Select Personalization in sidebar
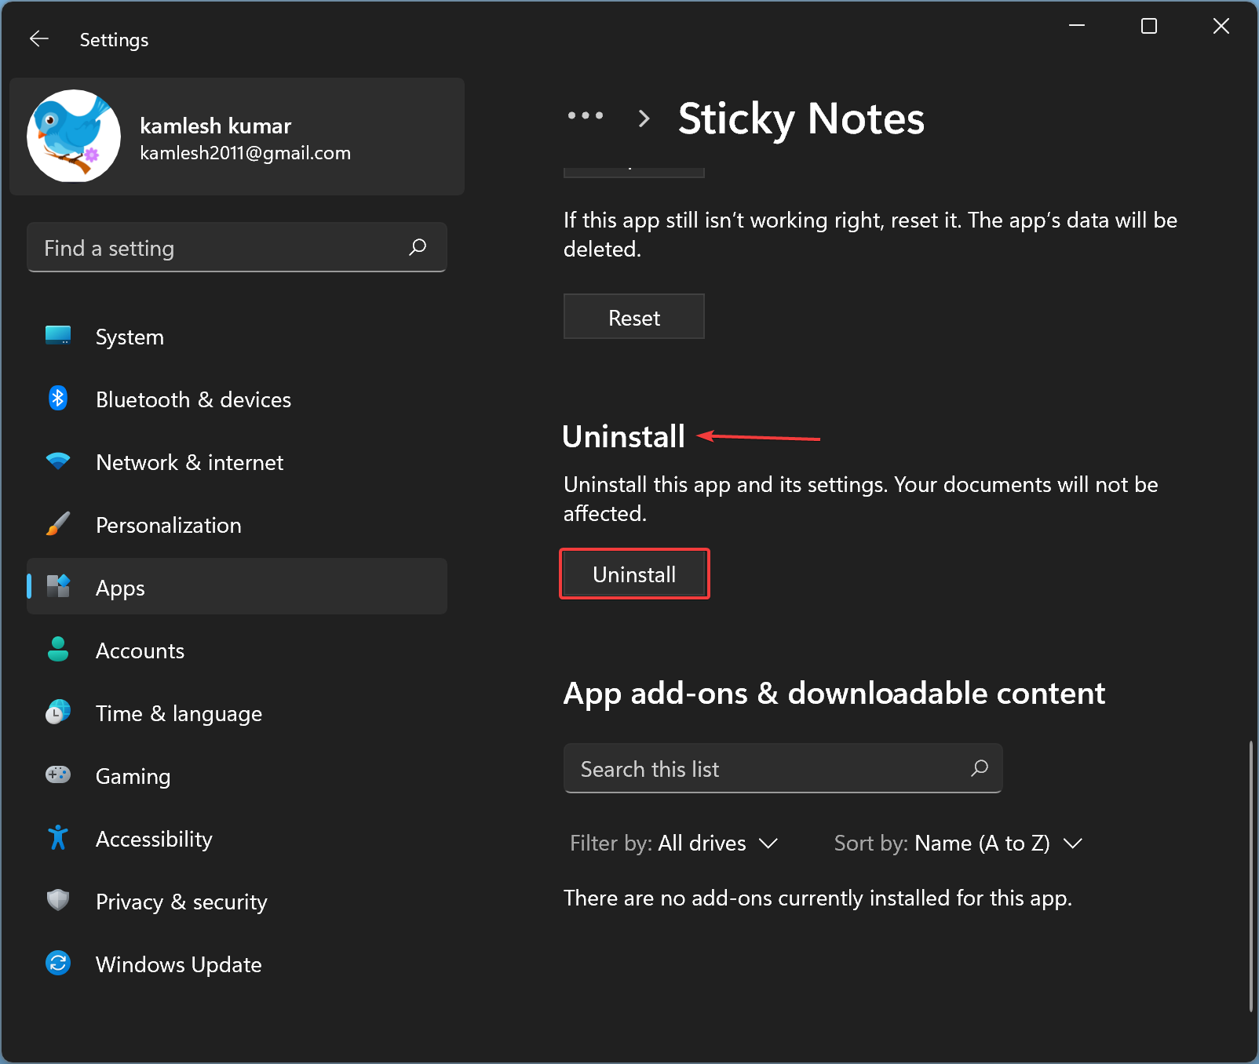The height and width of the screenshot is (1064, 1259). pos(237,525)
